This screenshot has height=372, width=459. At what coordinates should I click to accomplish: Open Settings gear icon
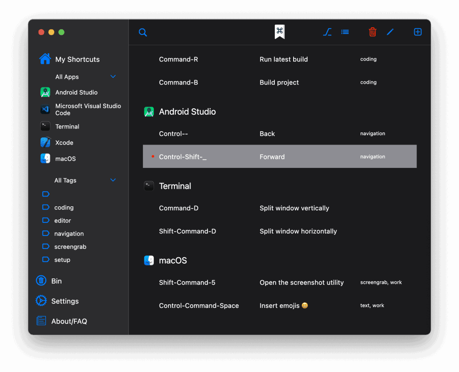[41, 301]
